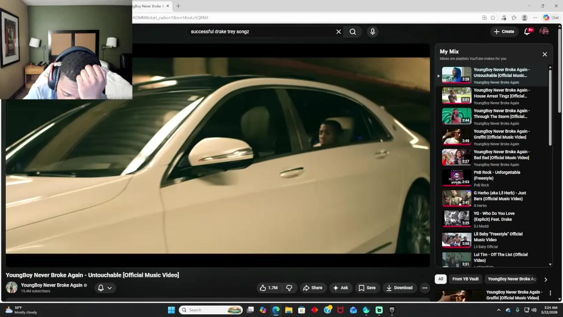Click G Herbo - Just Bars title

tap(500, 196)
